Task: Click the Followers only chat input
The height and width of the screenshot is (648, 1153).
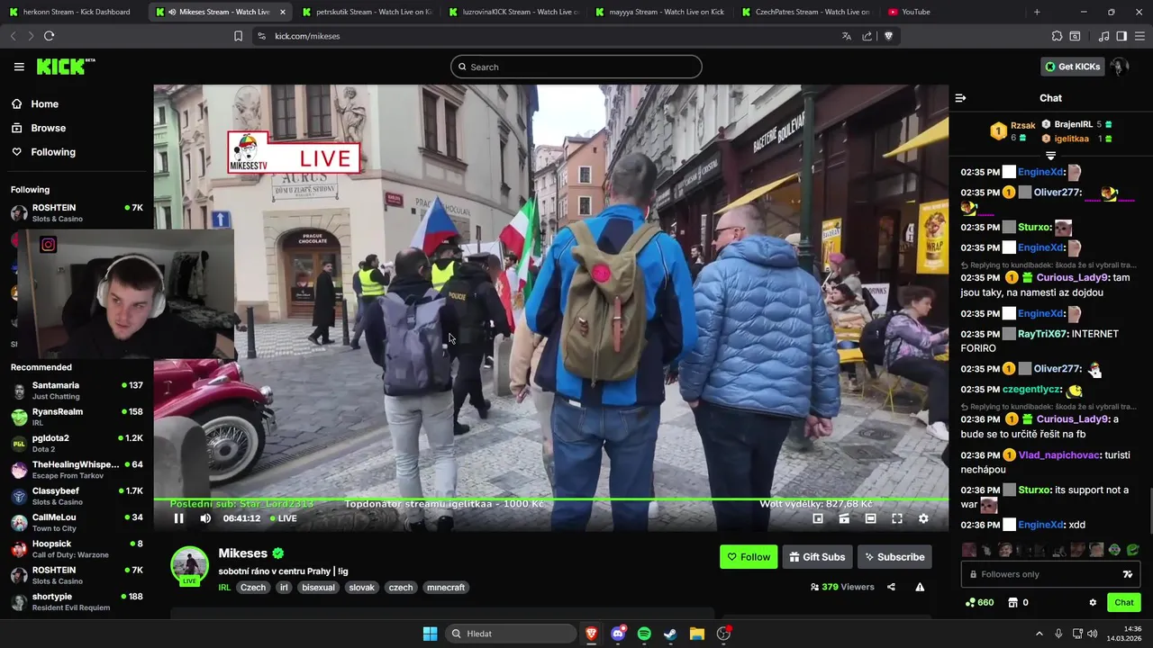Action: (1050, 574)
